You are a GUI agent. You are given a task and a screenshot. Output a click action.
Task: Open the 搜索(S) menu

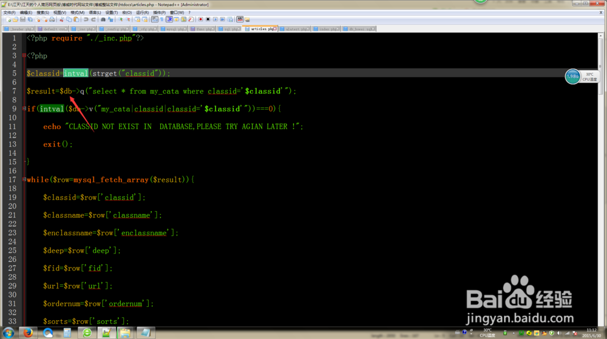42,12
